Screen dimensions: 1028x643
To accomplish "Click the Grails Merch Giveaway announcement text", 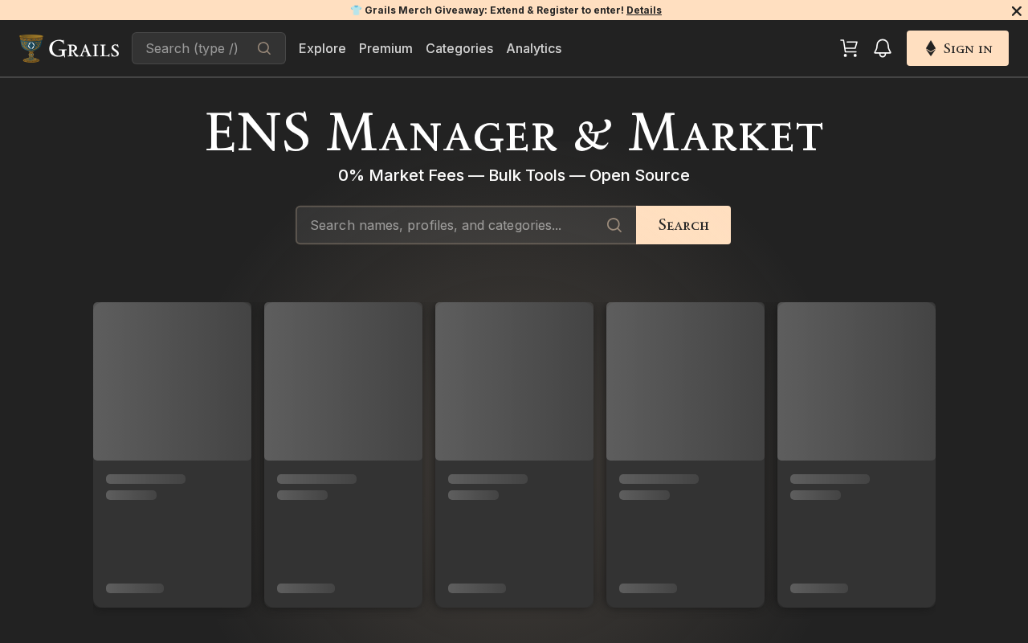I will 494,10.
